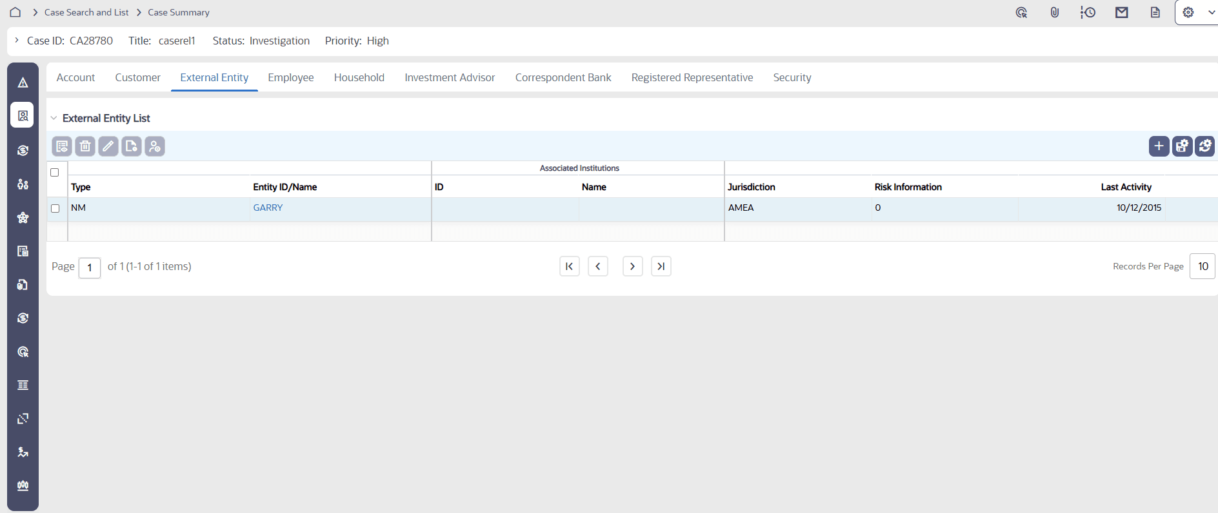Click the trash delete button in entity toolbar
This screenshot has height=513, width=1218.
coord(85,146)
